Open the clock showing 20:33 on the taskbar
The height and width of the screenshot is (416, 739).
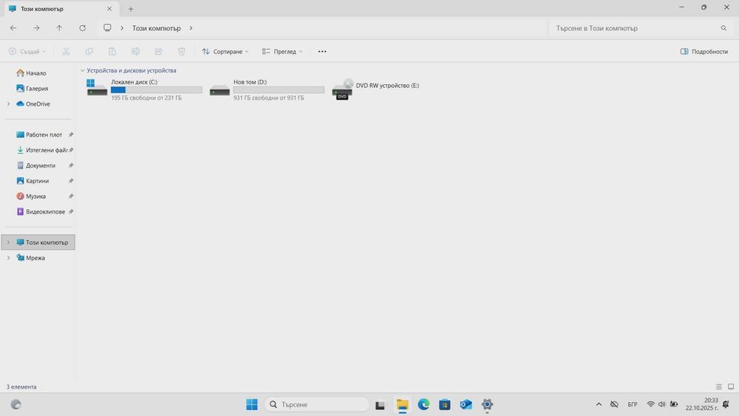tap(702, 404)
